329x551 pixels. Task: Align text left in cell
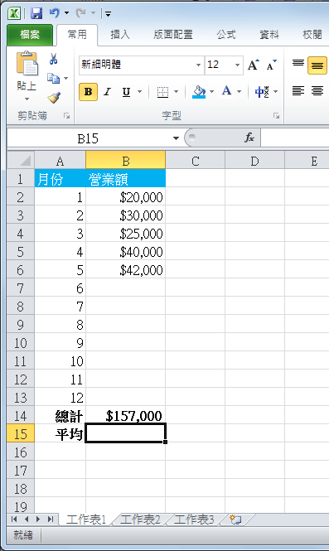pyautogui.click(x=298, y=91)
